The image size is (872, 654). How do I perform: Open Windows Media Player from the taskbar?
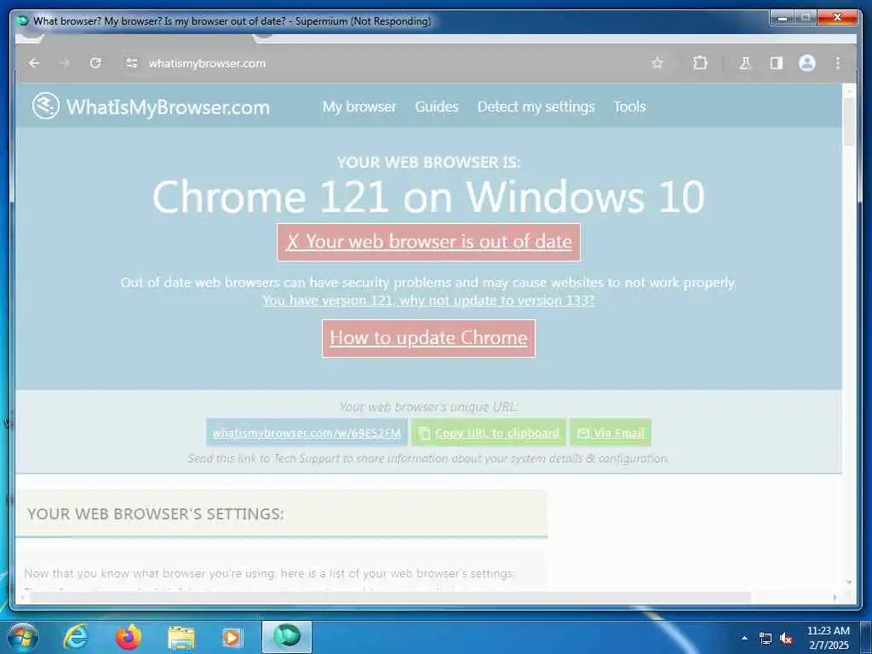[x=232, y=638]
